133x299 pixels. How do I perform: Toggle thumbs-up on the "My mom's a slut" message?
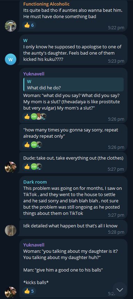pos(27,116)
